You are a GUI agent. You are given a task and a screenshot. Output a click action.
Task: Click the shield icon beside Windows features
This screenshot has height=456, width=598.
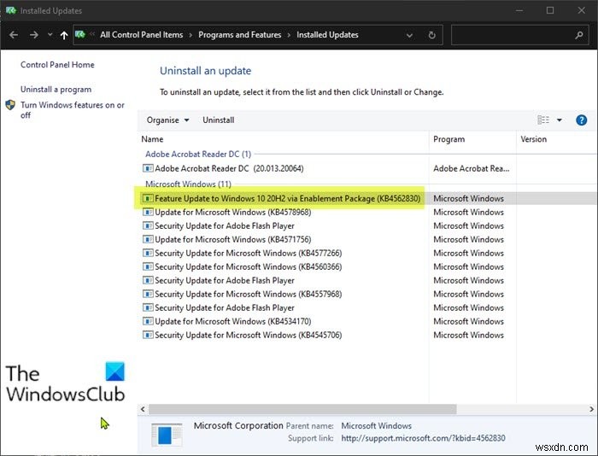[x=10, y=105]
